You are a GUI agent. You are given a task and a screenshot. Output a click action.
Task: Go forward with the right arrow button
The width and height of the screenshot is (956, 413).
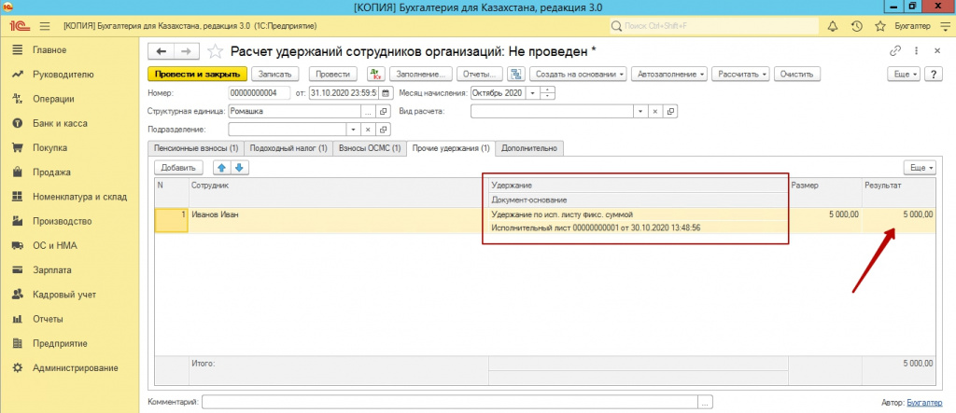(x=187, y=51)
